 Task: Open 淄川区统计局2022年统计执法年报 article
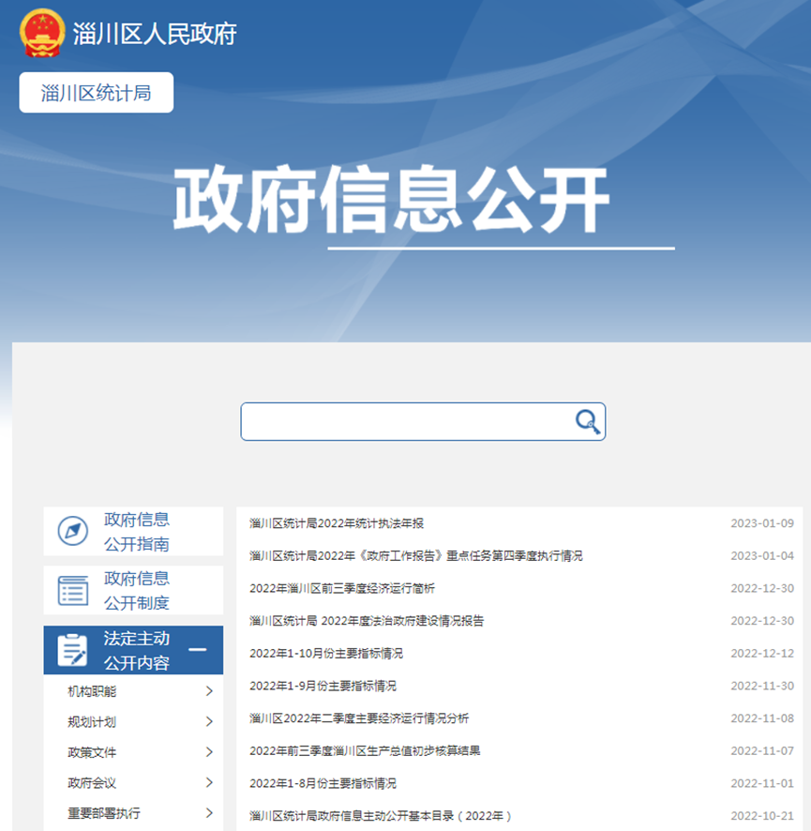(337, 523)
